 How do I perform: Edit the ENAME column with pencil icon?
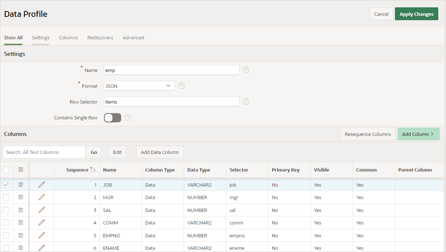click(x=42, y=248)
